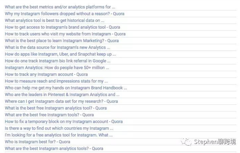This screenshot has height=153, width=240.
Task: Open 'Where can I get Instagram data set' link
Action: point(61,101)
